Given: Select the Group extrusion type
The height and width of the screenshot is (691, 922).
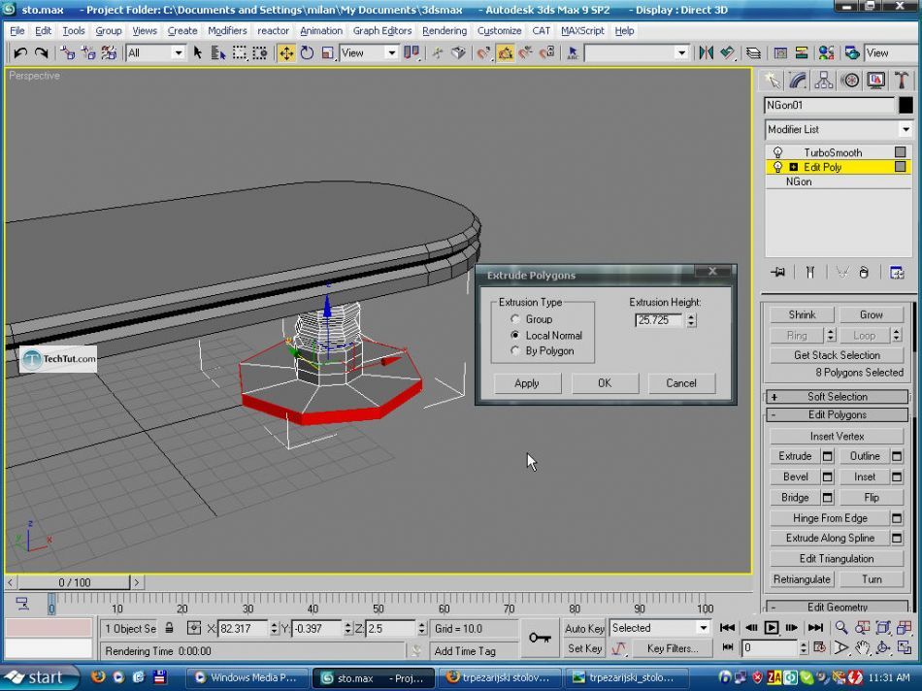Looking at the screenshot, I should coord(515,318).
